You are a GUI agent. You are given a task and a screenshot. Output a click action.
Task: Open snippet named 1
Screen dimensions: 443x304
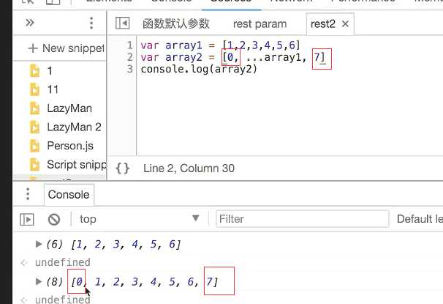tap(50, 71)
